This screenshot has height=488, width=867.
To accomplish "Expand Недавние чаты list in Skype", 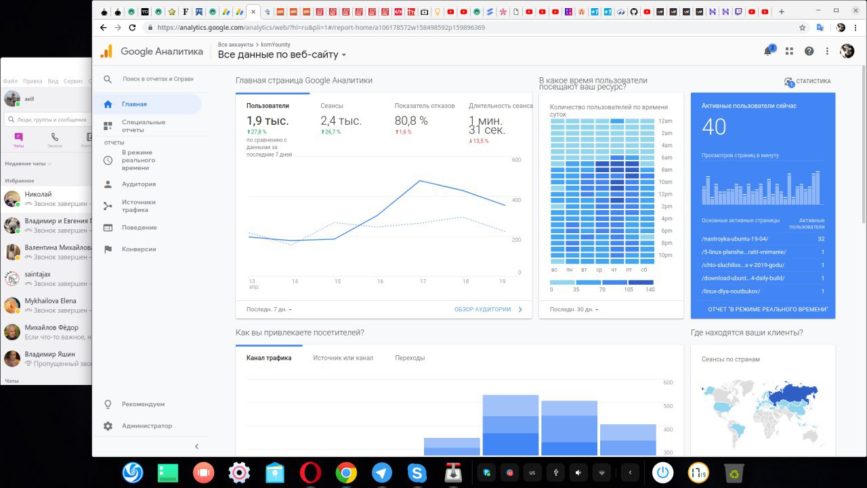I will [x=28, y=164].
